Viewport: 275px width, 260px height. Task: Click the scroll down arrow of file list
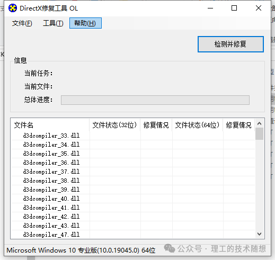point(259,234)
